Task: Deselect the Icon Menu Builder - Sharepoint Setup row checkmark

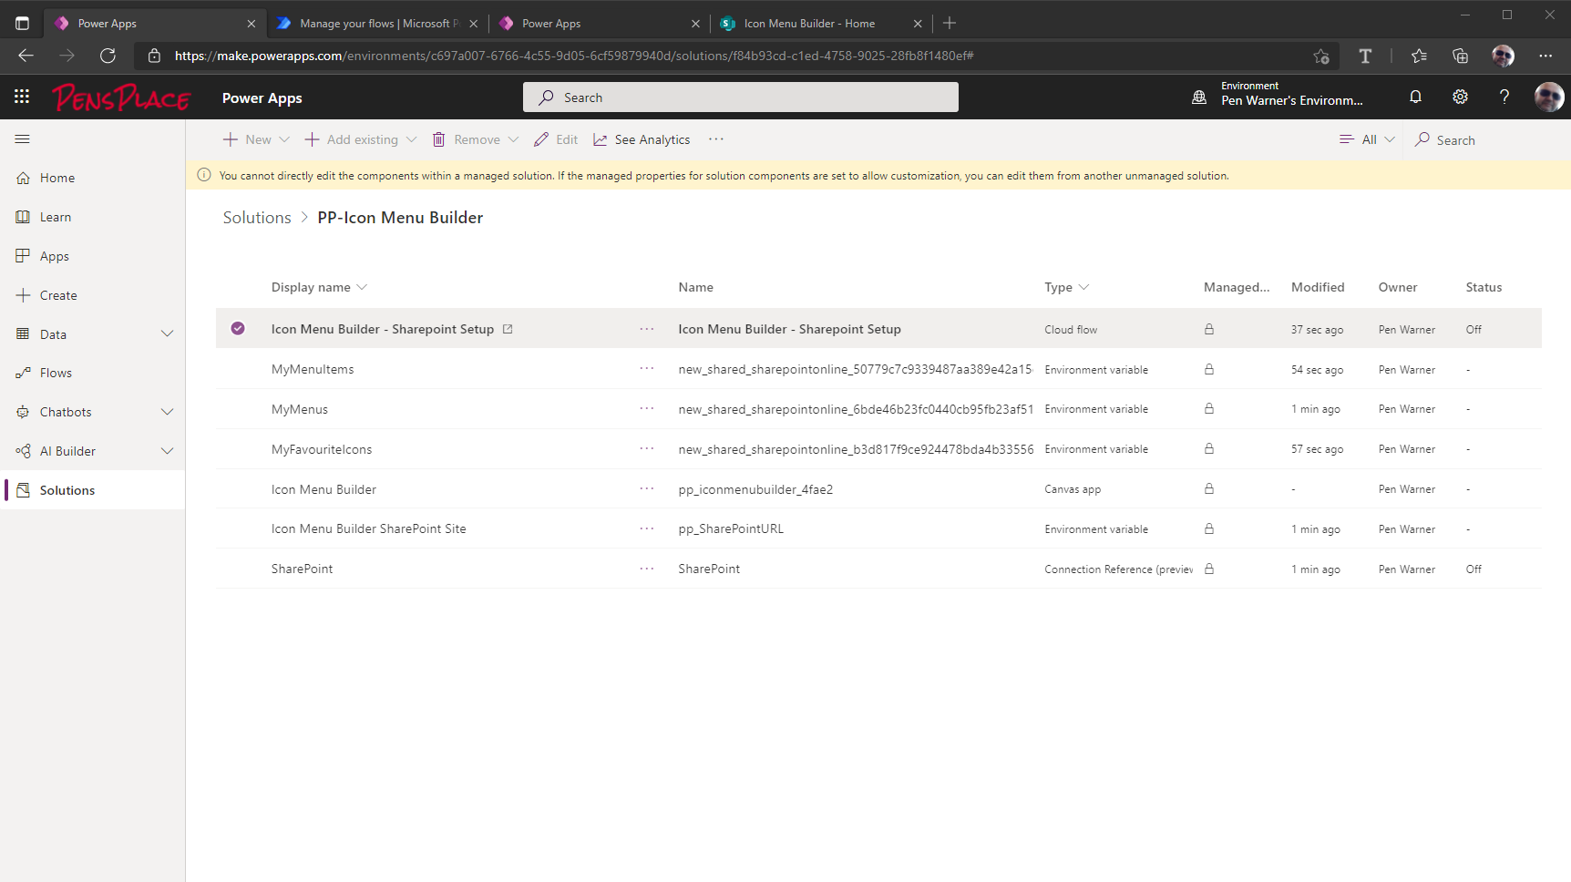Action: (x=238, y=328)
